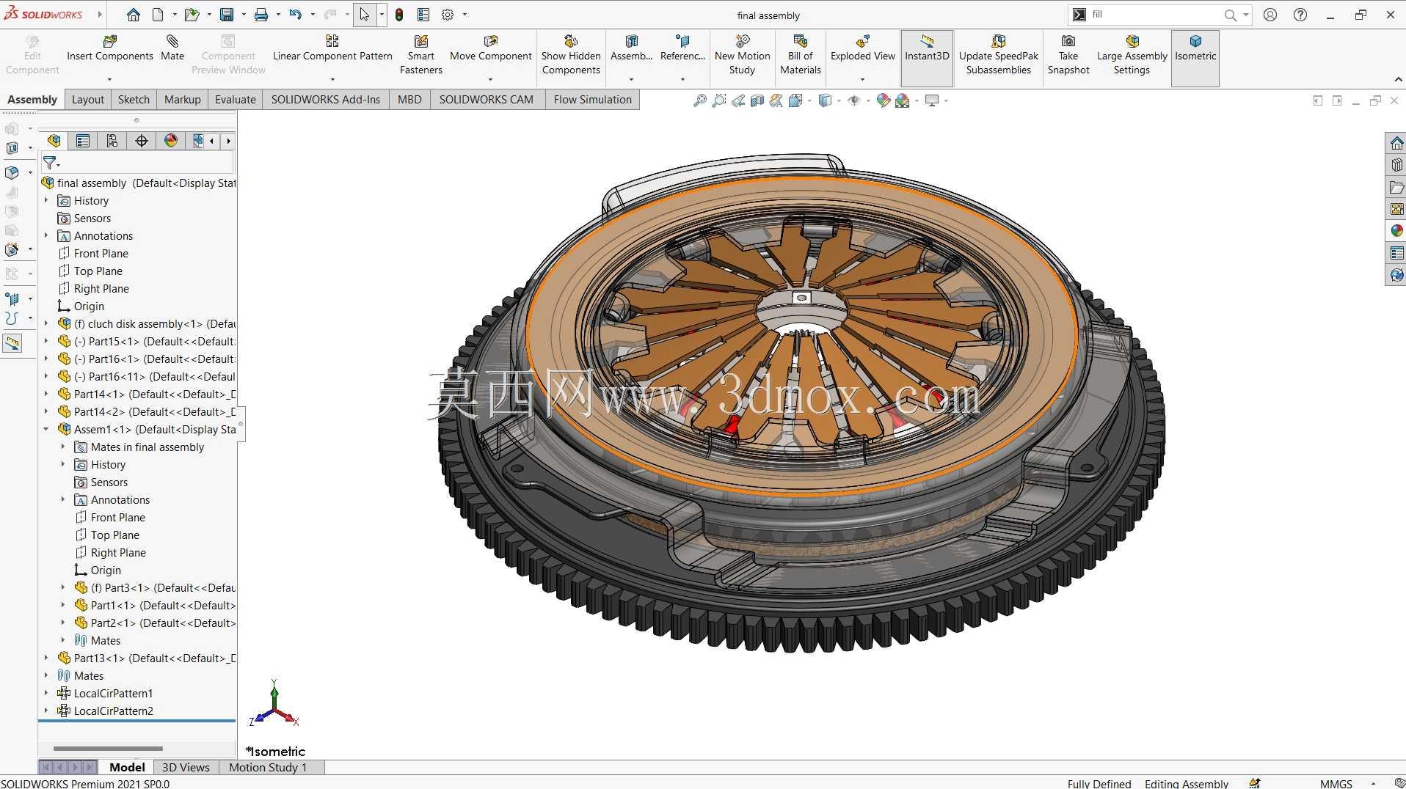Viewport: 1406px width, 789px height.
Task: Click the horizontal scrollbar of the feature tree
Action: click(x=108, y=749)
